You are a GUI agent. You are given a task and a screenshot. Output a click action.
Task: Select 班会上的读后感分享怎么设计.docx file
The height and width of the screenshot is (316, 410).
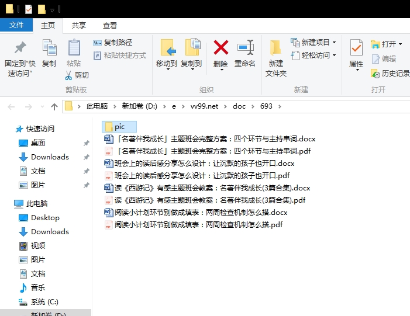click(x=199, y=163)
